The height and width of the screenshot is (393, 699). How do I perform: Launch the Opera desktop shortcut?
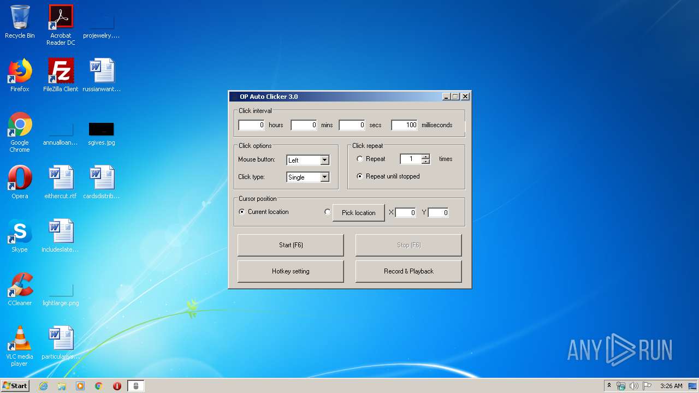(x=20, y=182)
